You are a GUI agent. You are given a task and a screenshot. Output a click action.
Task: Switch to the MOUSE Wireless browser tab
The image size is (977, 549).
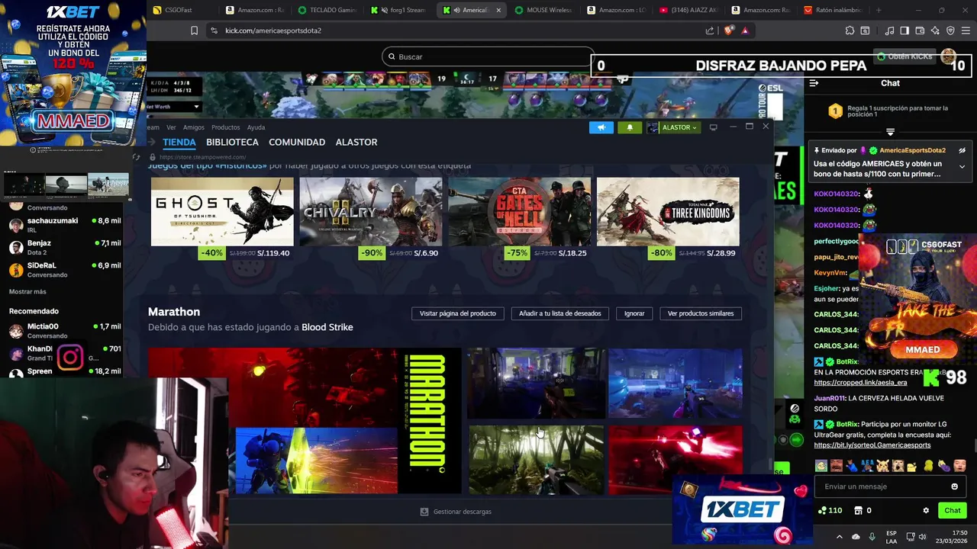tap(543, 10)
